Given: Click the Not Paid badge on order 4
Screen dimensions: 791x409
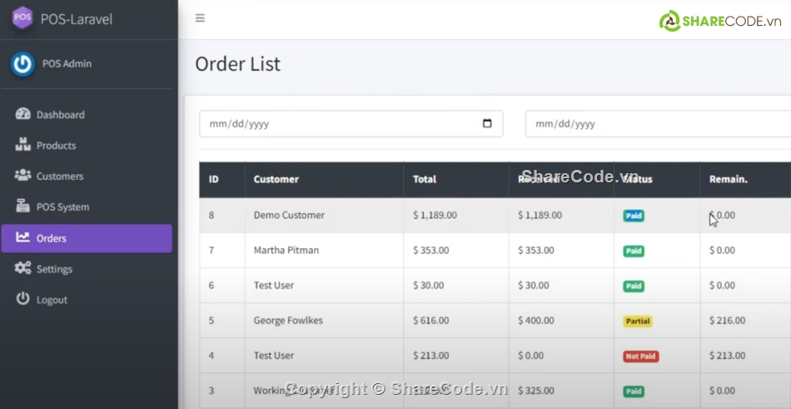Looking at the screenshot, I should [640, 357].
